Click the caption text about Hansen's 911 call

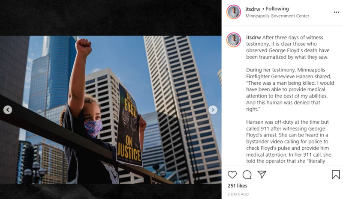289,141
